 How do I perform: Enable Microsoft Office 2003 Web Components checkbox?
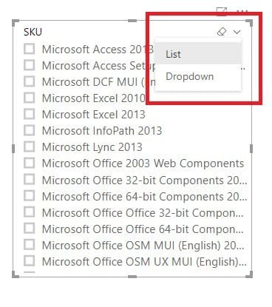(x=29, y=163)
